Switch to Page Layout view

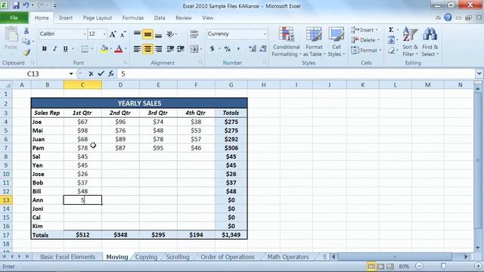click(x=381, y=266)
